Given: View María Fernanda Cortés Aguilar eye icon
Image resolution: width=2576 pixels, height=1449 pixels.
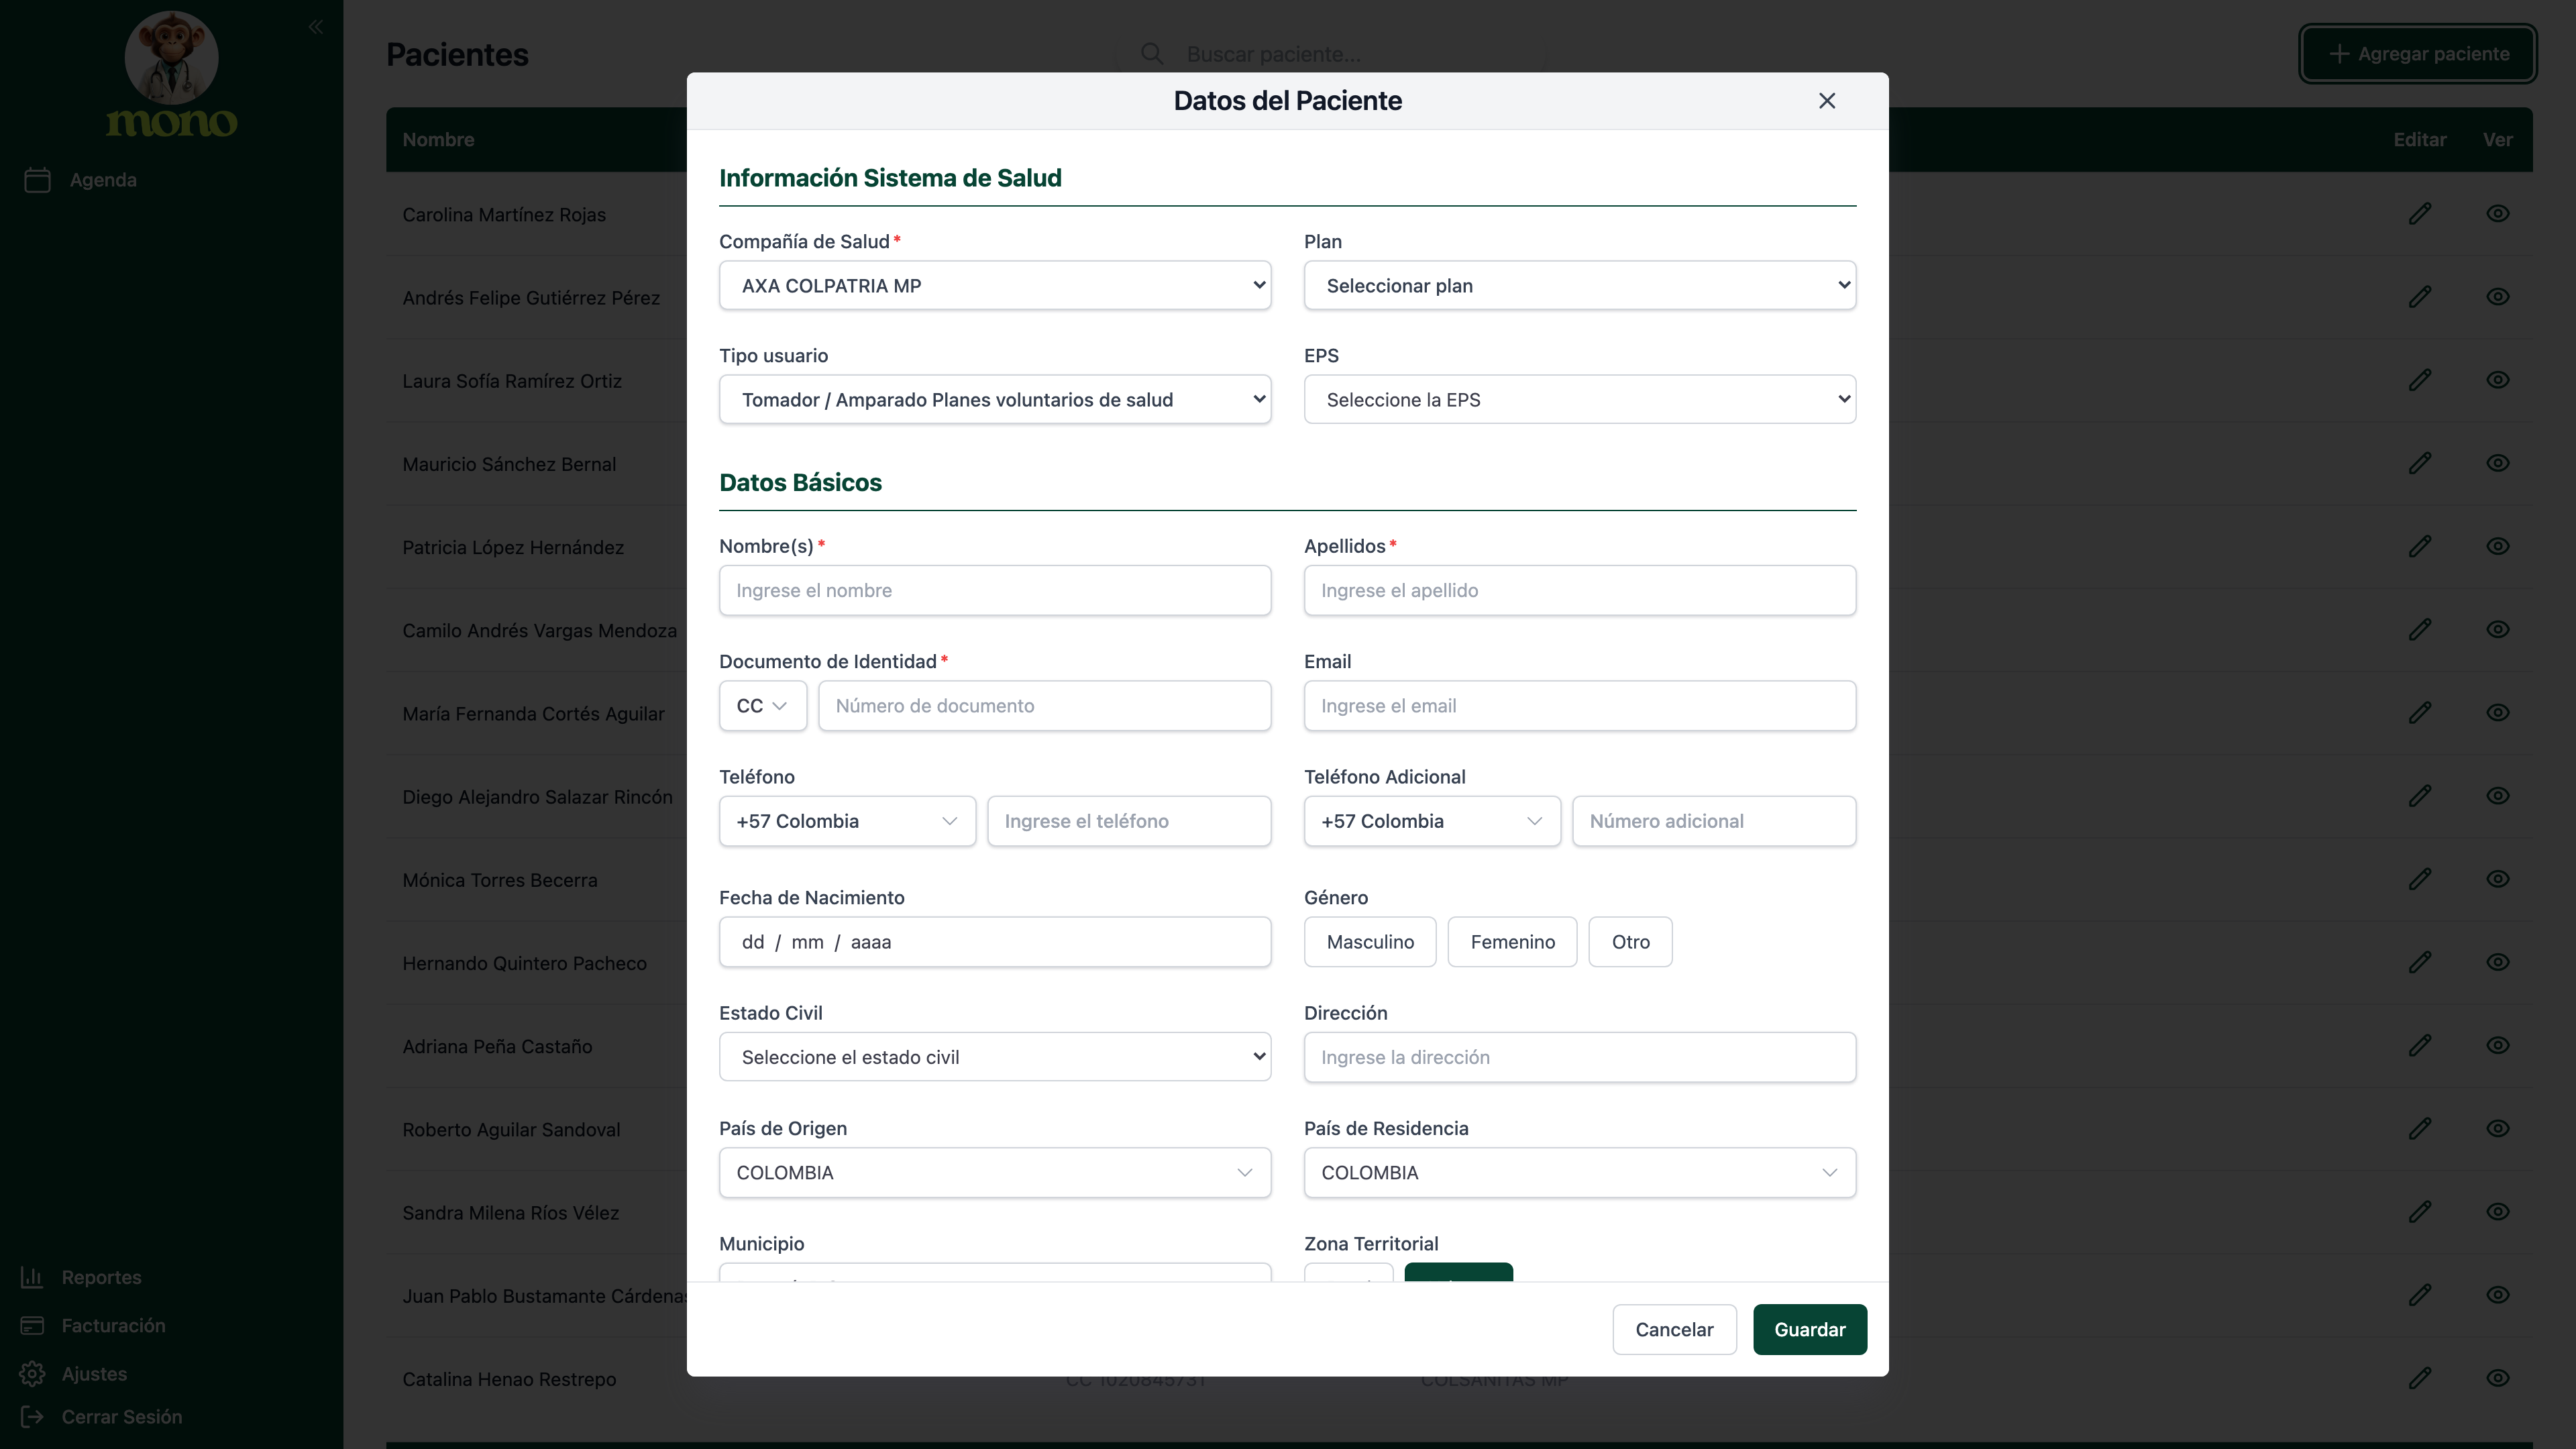Looking at the screenshot, I should [2497, 713].
